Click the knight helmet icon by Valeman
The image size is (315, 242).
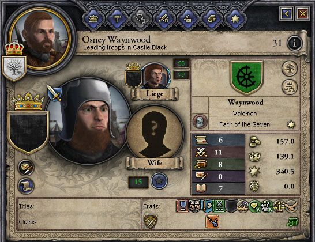coord(200,121)
